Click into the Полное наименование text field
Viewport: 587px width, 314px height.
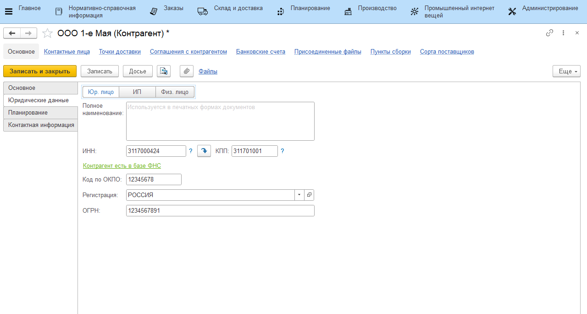coord(220,121)
